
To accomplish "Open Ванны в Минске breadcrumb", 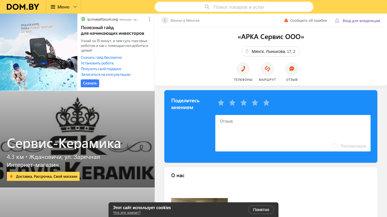I will [x=185, y=20].
